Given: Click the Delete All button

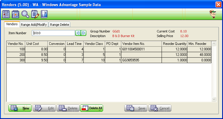Looking at the screenshot, I should (x=92, y=108).
